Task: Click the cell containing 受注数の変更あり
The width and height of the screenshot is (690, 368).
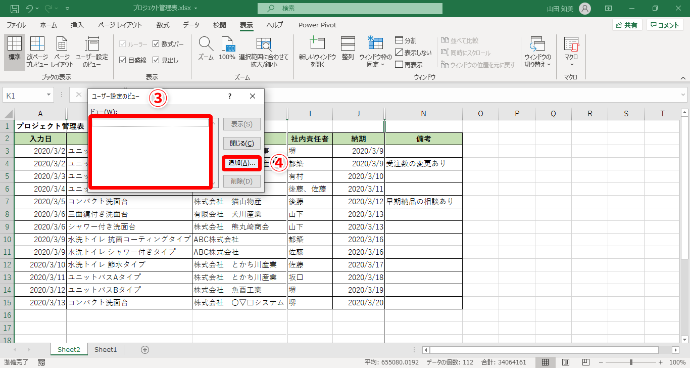Action: [x=423, y=164]
